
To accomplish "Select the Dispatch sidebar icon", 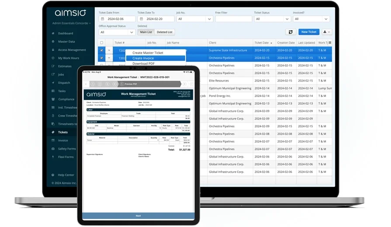I will 53,83.
